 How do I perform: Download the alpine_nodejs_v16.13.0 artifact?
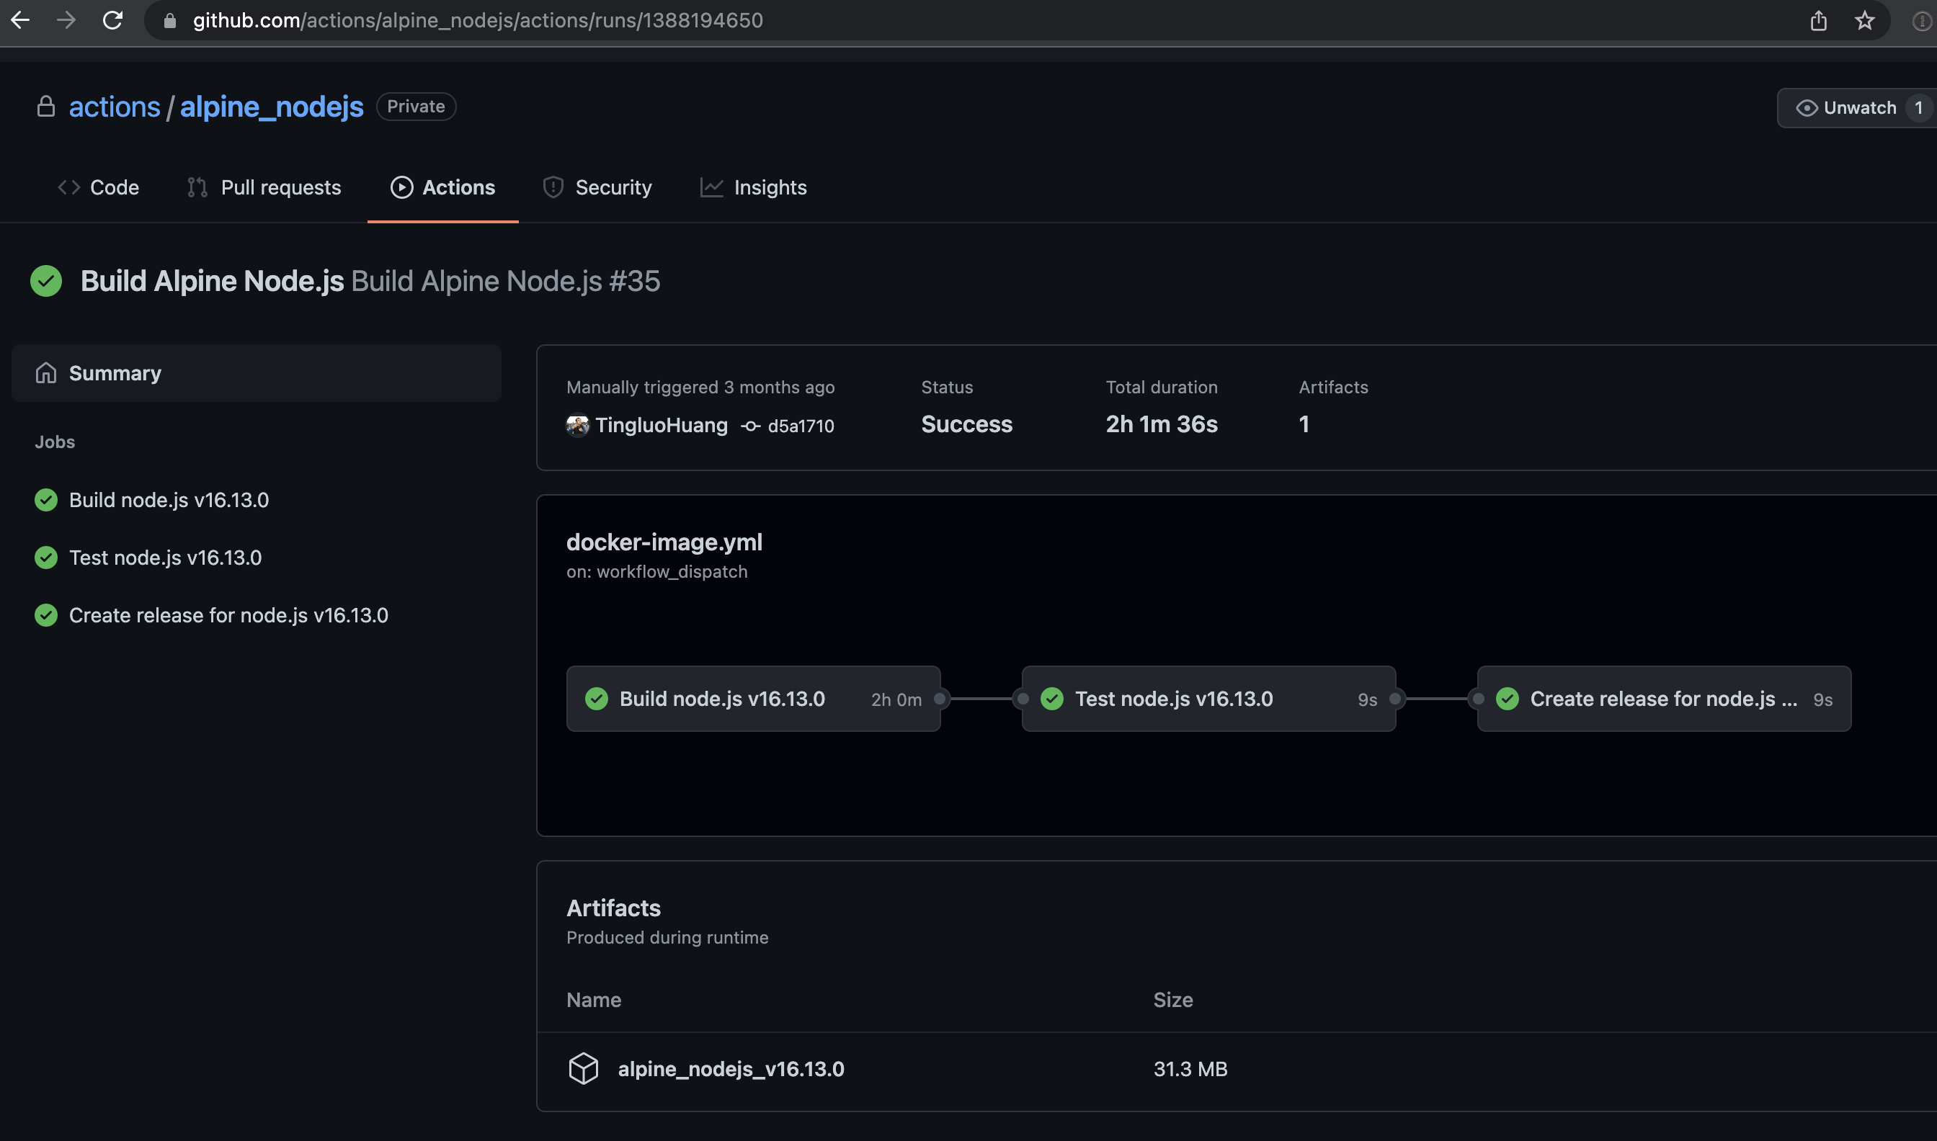pyautogui.click(x=731, y=1069)
